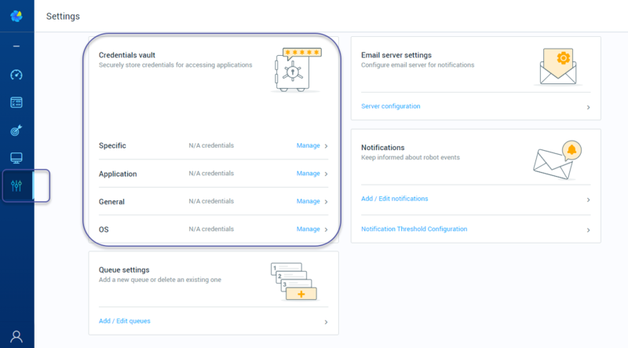Expand Notification Threshold Configuration chevron
Viewport: 628px width, 348px height.
[x=588, y=230]
